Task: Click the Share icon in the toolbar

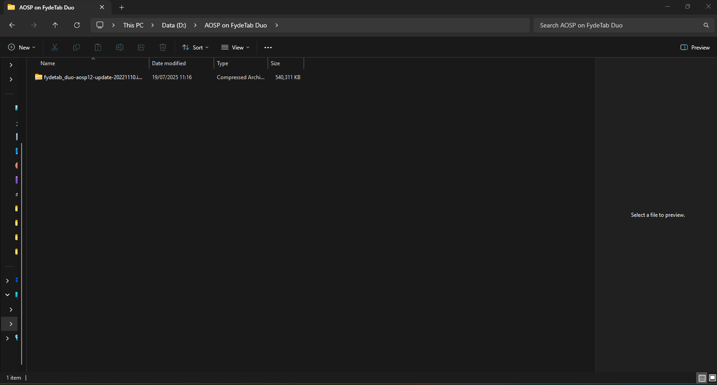Action: click(x=141, y=47)
